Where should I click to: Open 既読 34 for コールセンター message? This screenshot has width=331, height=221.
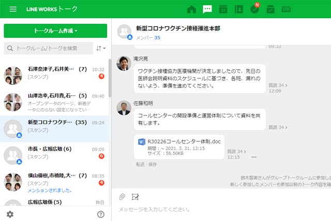point(278,127)
